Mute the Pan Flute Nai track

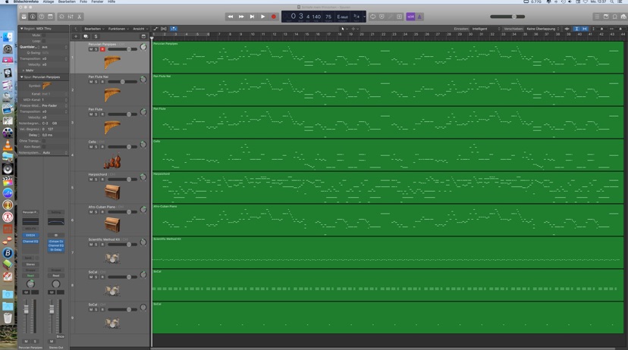click(91, 82)
